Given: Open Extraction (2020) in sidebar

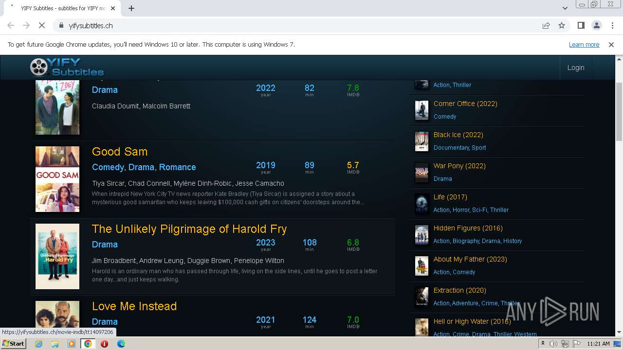Looking at the screenshot, I should click(x=460, y=290).
